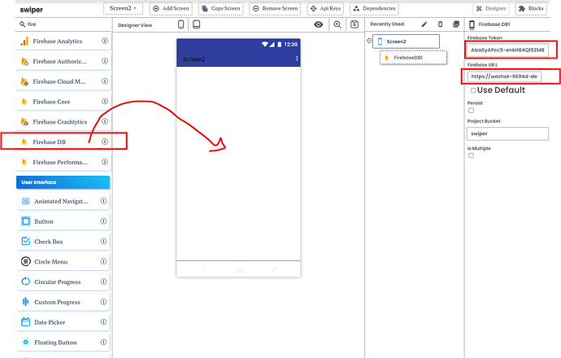561x358 pixels.
Task: Click the save screenshot icon in designer
Action: pos(354,24)
